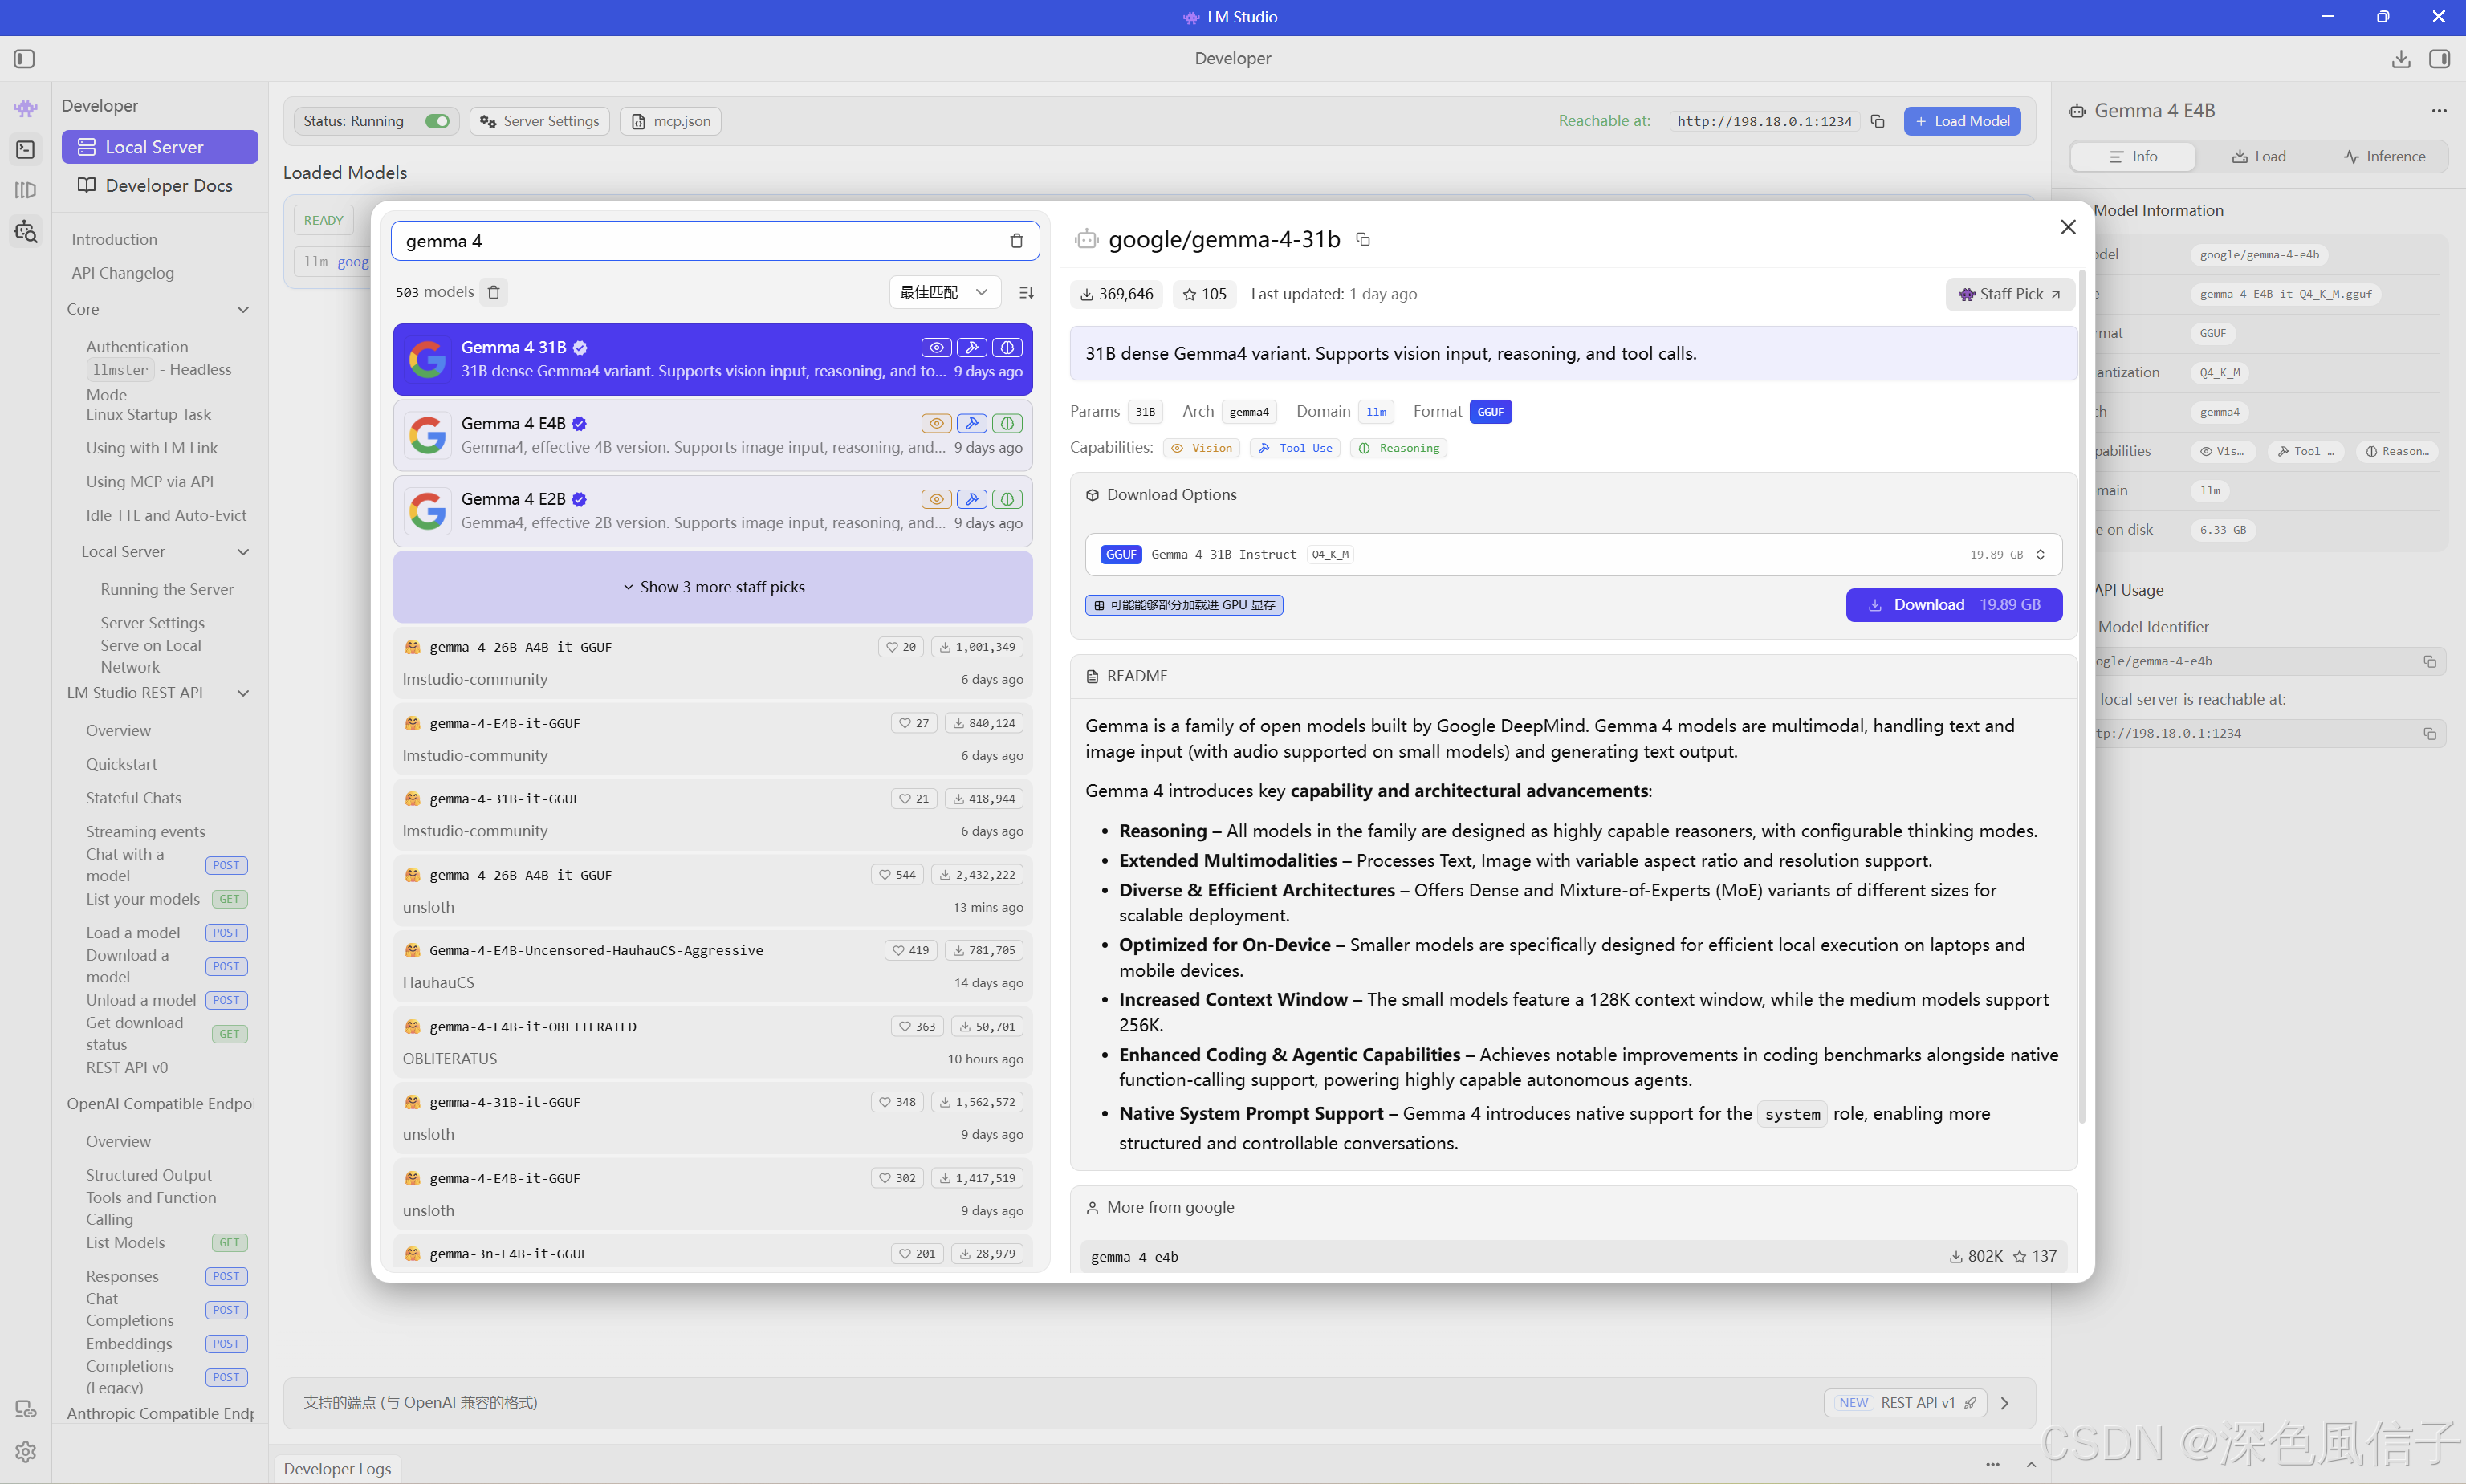Image resolution: width=2466 pixels, height=1484 pixels.
Task: Open the Quickstart docs page
Action: 122,764
